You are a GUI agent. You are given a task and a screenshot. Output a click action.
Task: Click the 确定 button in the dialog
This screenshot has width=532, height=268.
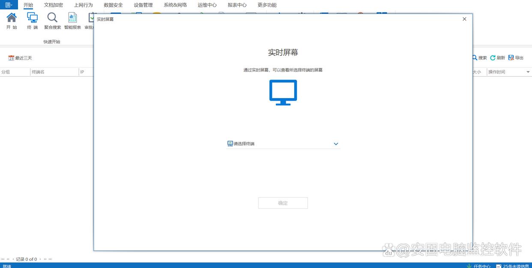pyautogui.click(x=283, y=203)
